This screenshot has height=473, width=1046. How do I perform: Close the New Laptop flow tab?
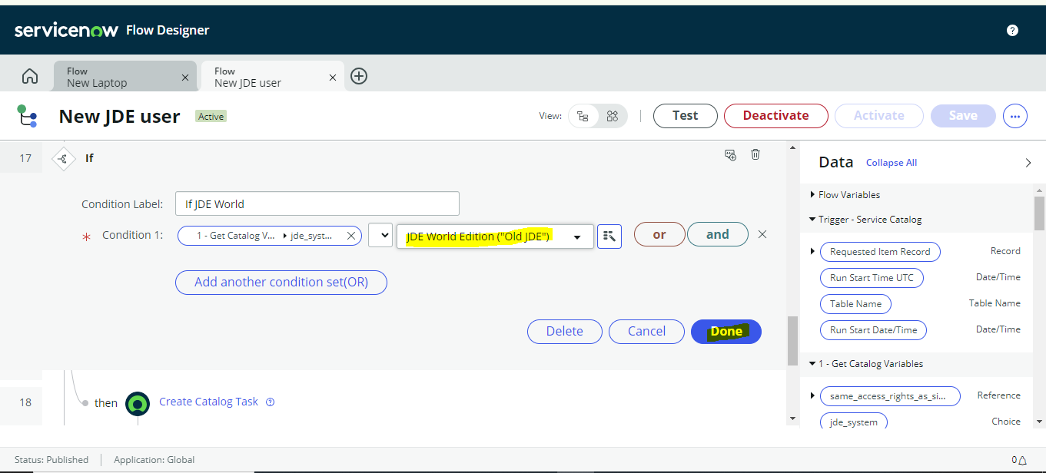tap(184, 78)
